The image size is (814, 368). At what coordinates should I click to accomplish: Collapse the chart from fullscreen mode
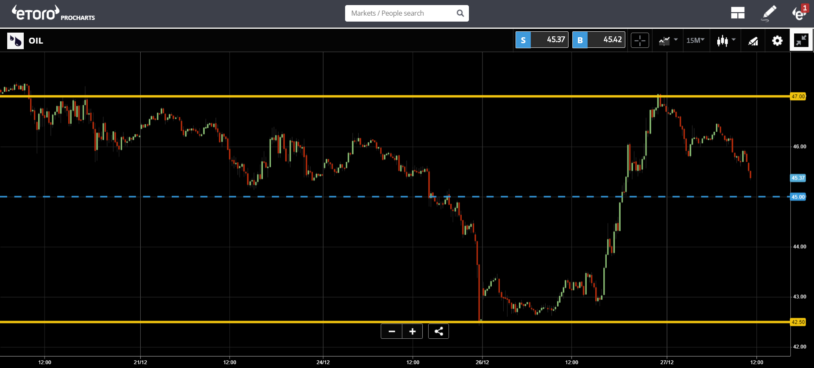pyautogui.click(x=801, y=40)
